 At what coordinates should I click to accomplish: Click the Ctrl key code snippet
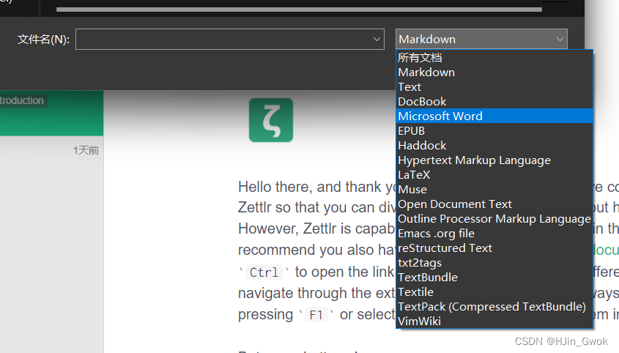[x=264, y=272]
